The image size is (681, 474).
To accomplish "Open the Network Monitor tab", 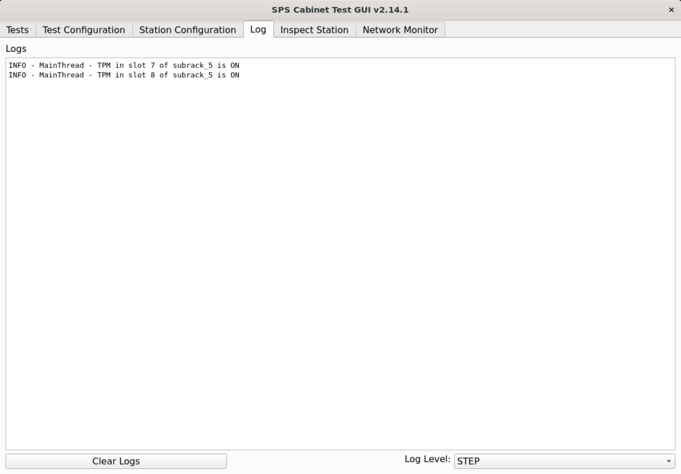I will pos(400,30).
